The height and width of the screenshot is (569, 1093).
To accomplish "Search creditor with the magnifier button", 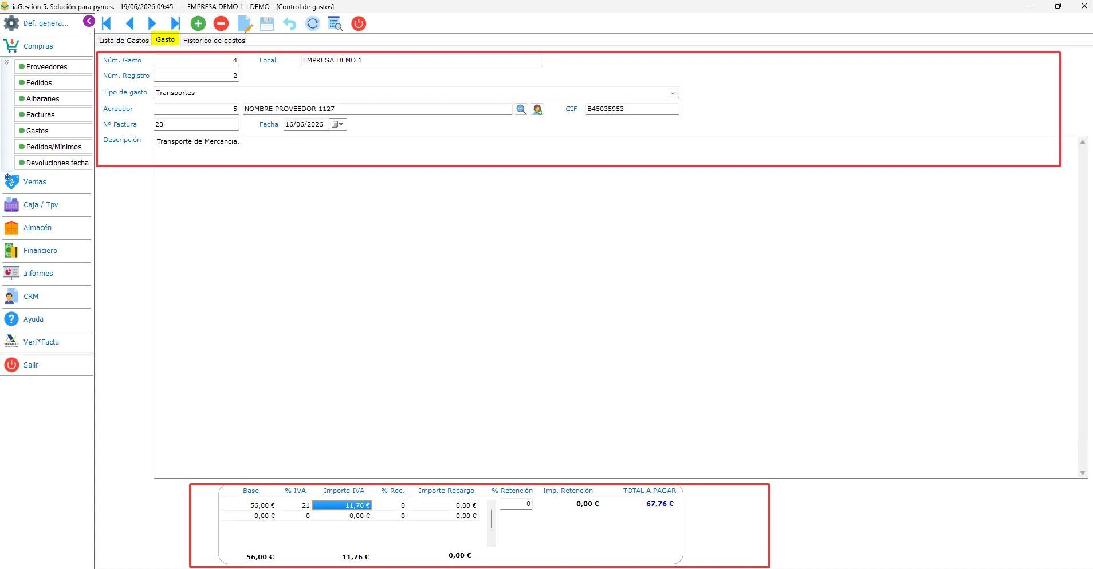I will pyautogui.click(x=521, y=109).
